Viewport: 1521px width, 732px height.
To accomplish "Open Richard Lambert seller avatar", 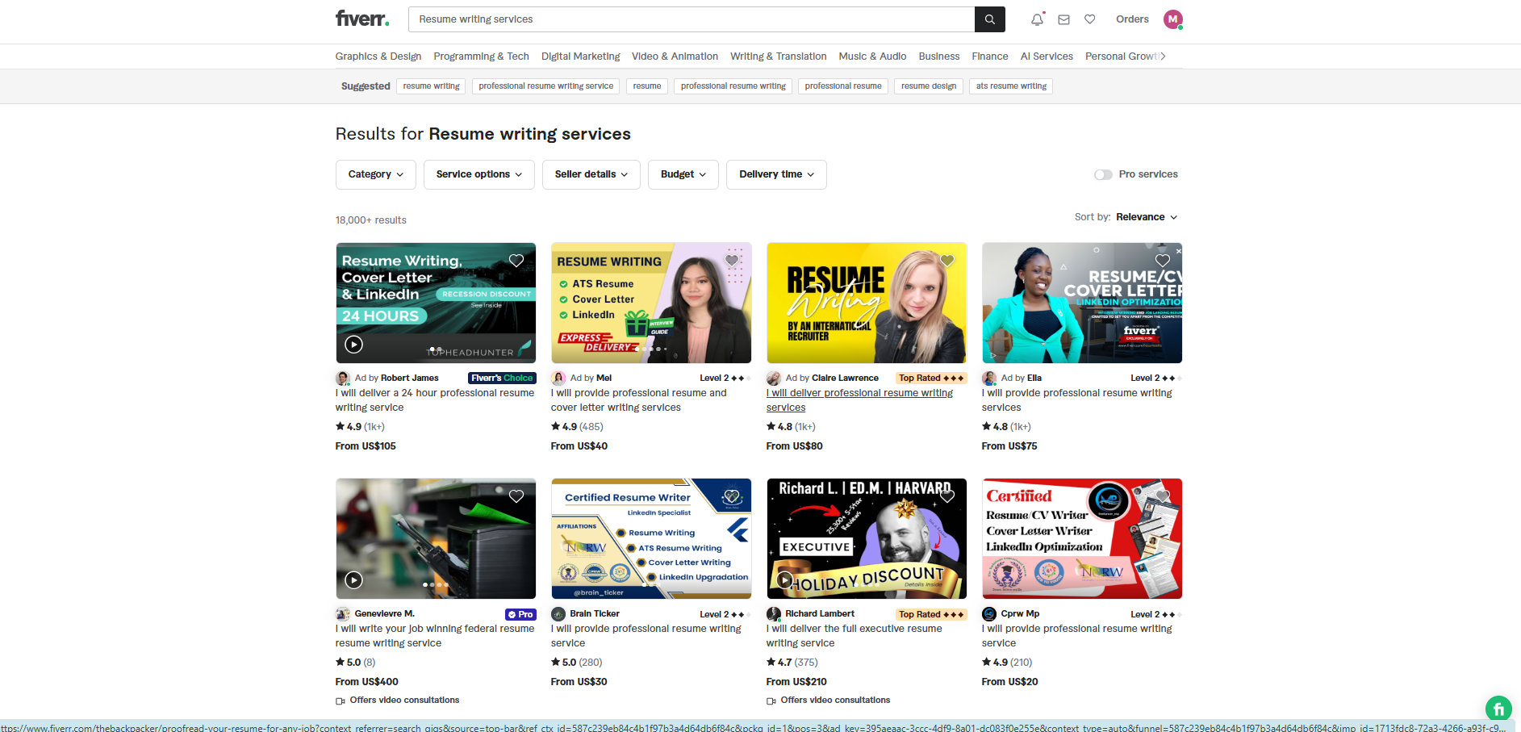I will 774,613.
